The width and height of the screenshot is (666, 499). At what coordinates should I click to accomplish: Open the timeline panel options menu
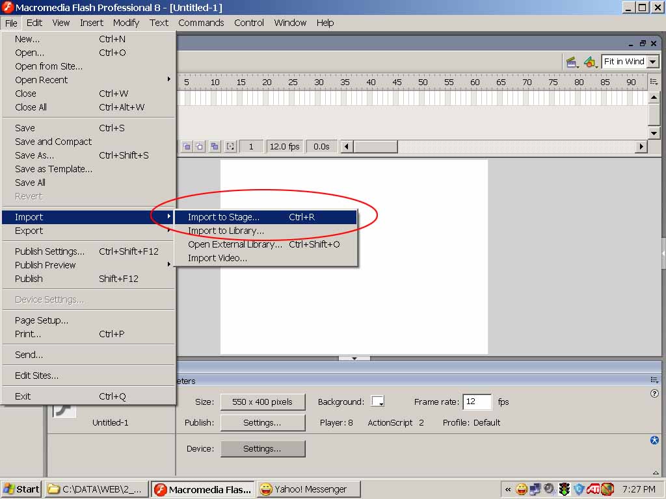[x=654, y=81]
